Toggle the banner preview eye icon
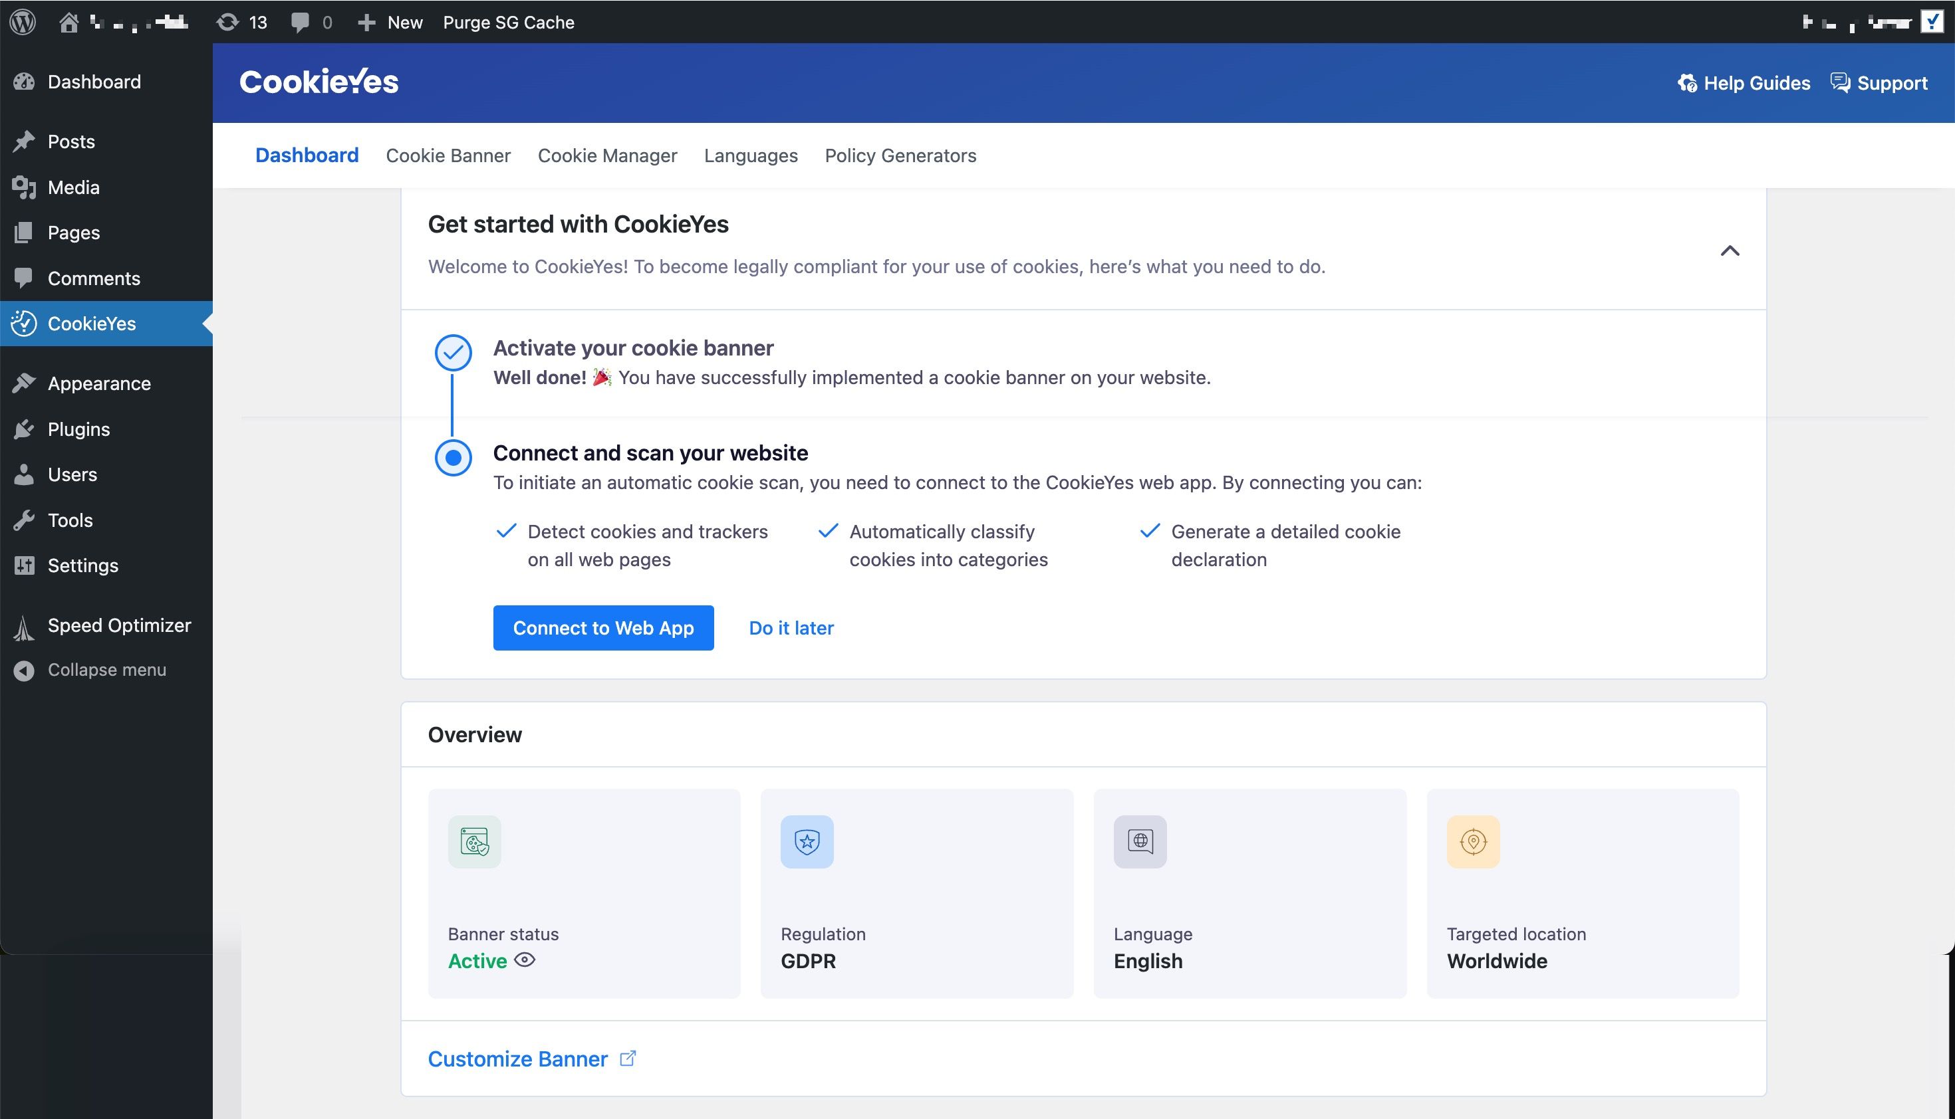1955x1119 pixels. [x=525, y=960]
